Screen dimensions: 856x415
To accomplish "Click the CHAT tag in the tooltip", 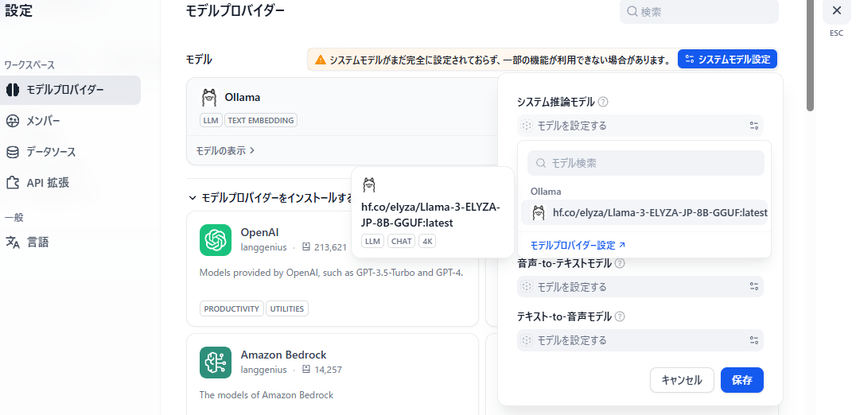I will click(401, 241).
